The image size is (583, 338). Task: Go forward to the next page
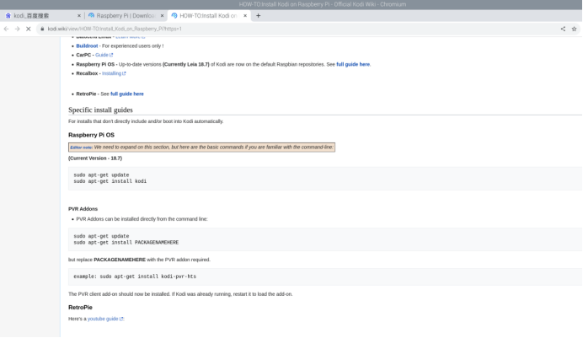tap(17, 29)
